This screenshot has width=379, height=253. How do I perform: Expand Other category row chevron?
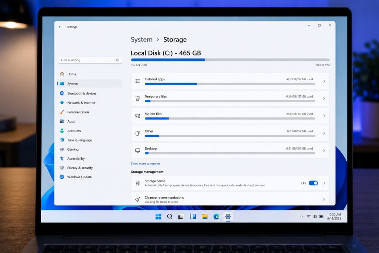coord(324,133)
